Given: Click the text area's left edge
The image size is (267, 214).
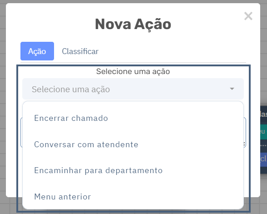Looking at the screenshot, I should [x=21, y=132].
